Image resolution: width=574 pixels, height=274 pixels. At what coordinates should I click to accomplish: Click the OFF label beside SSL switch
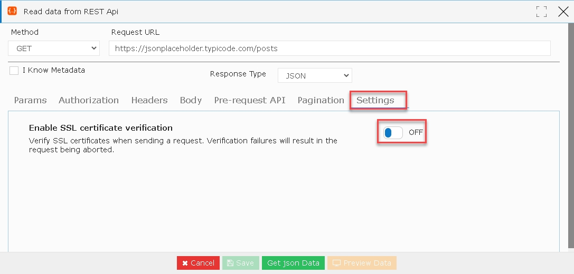pyautogui.click(x=416, y=132)
